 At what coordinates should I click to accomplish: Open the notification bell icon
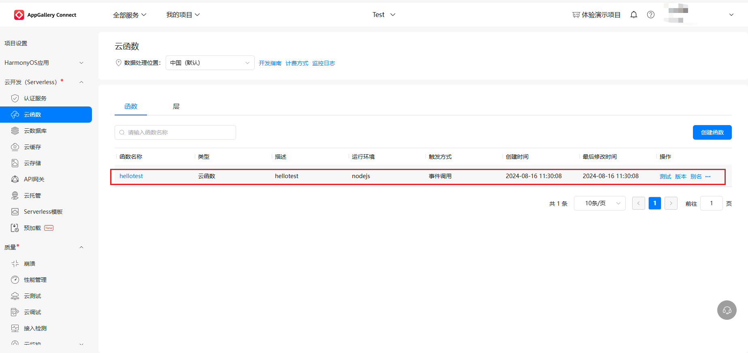(x=634, y=15)
